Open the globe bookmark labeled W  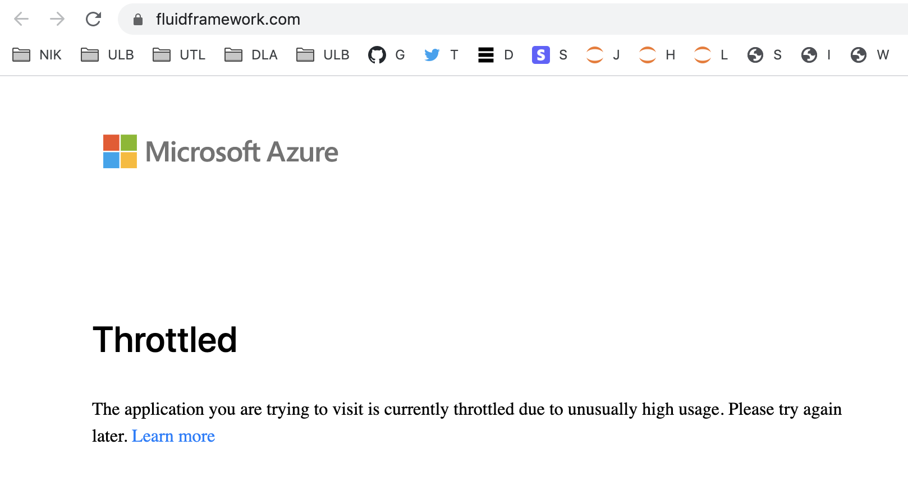point(859,55)
